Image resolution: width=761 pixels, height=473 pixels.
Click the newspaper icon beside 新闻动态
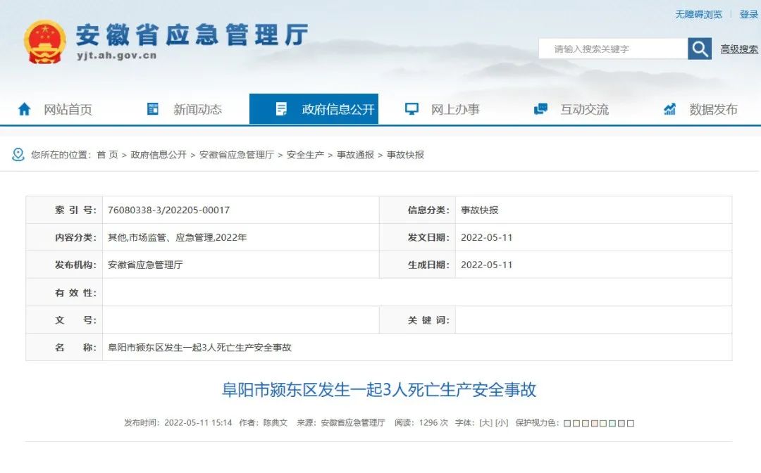pyautogui.click(x=153, y=109)
